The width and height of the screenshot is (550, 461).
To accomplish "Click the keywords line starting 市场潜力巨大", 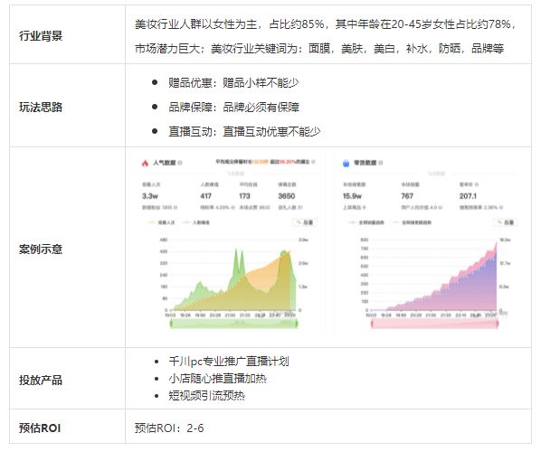I will coord(319,49).
